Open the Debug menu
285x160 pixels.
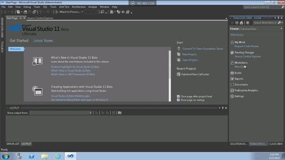(x=27, y=7)
